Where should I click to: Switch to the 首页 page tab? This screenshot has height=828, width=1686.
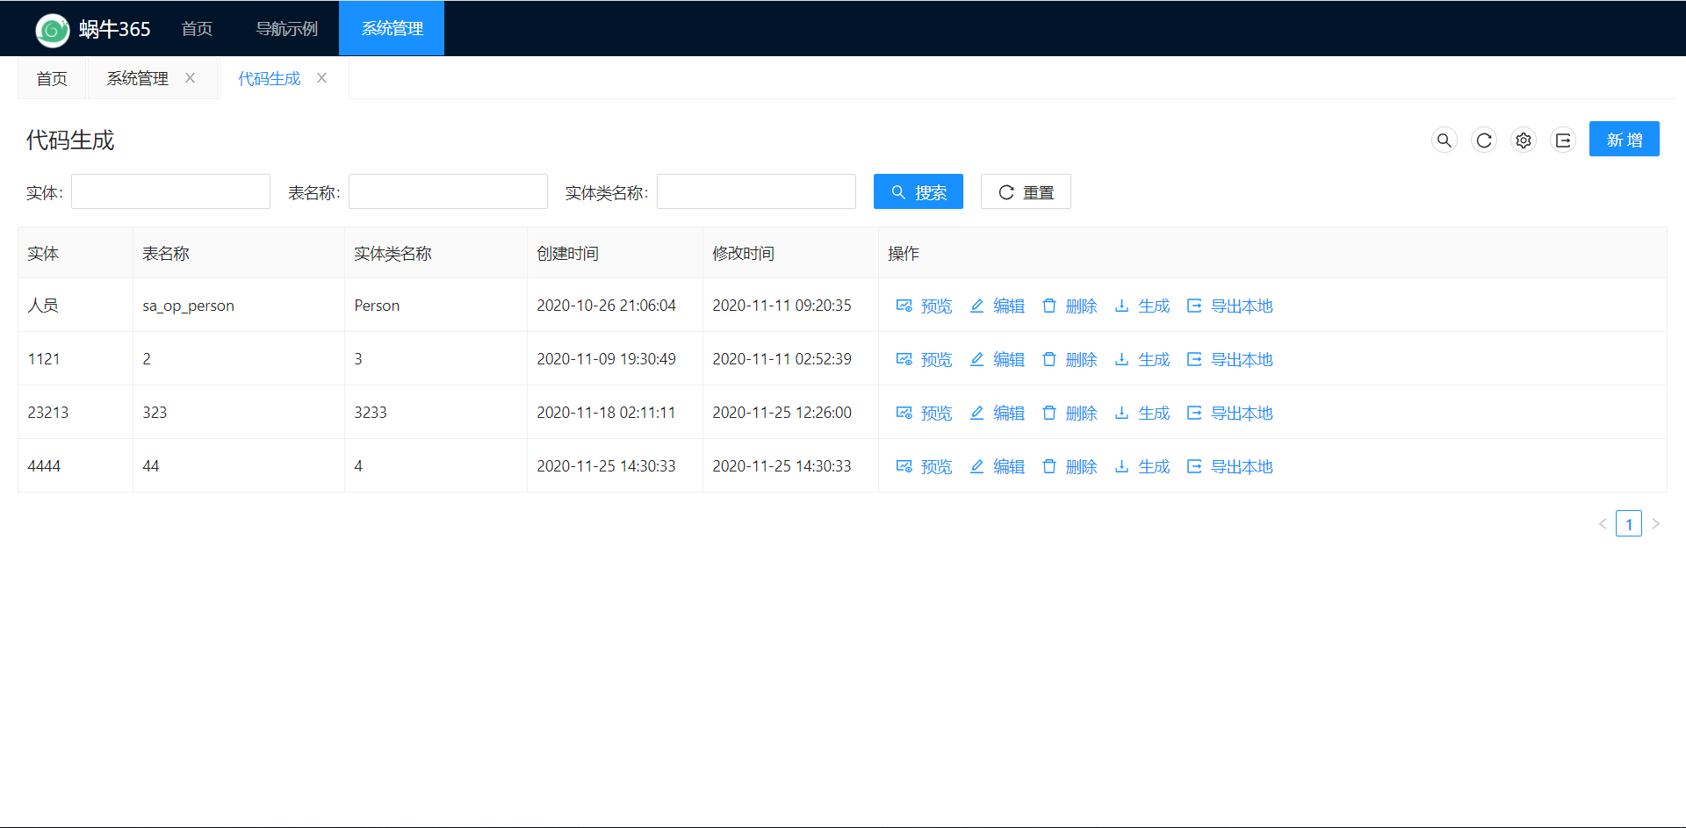point(52,79)
